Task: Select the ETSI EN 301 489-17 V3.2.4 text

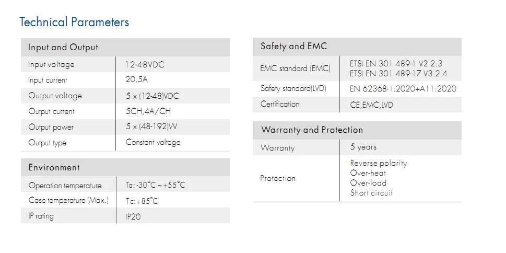Action: click(398, 74)
